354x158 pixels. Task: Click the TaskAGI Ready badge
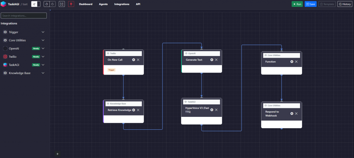(36, 65)
